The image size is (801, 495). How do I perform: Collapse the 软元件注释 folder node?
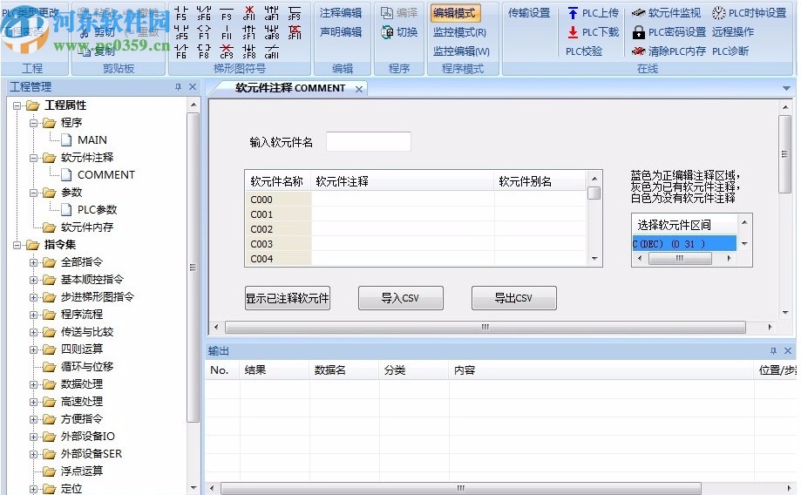(33, 158)
